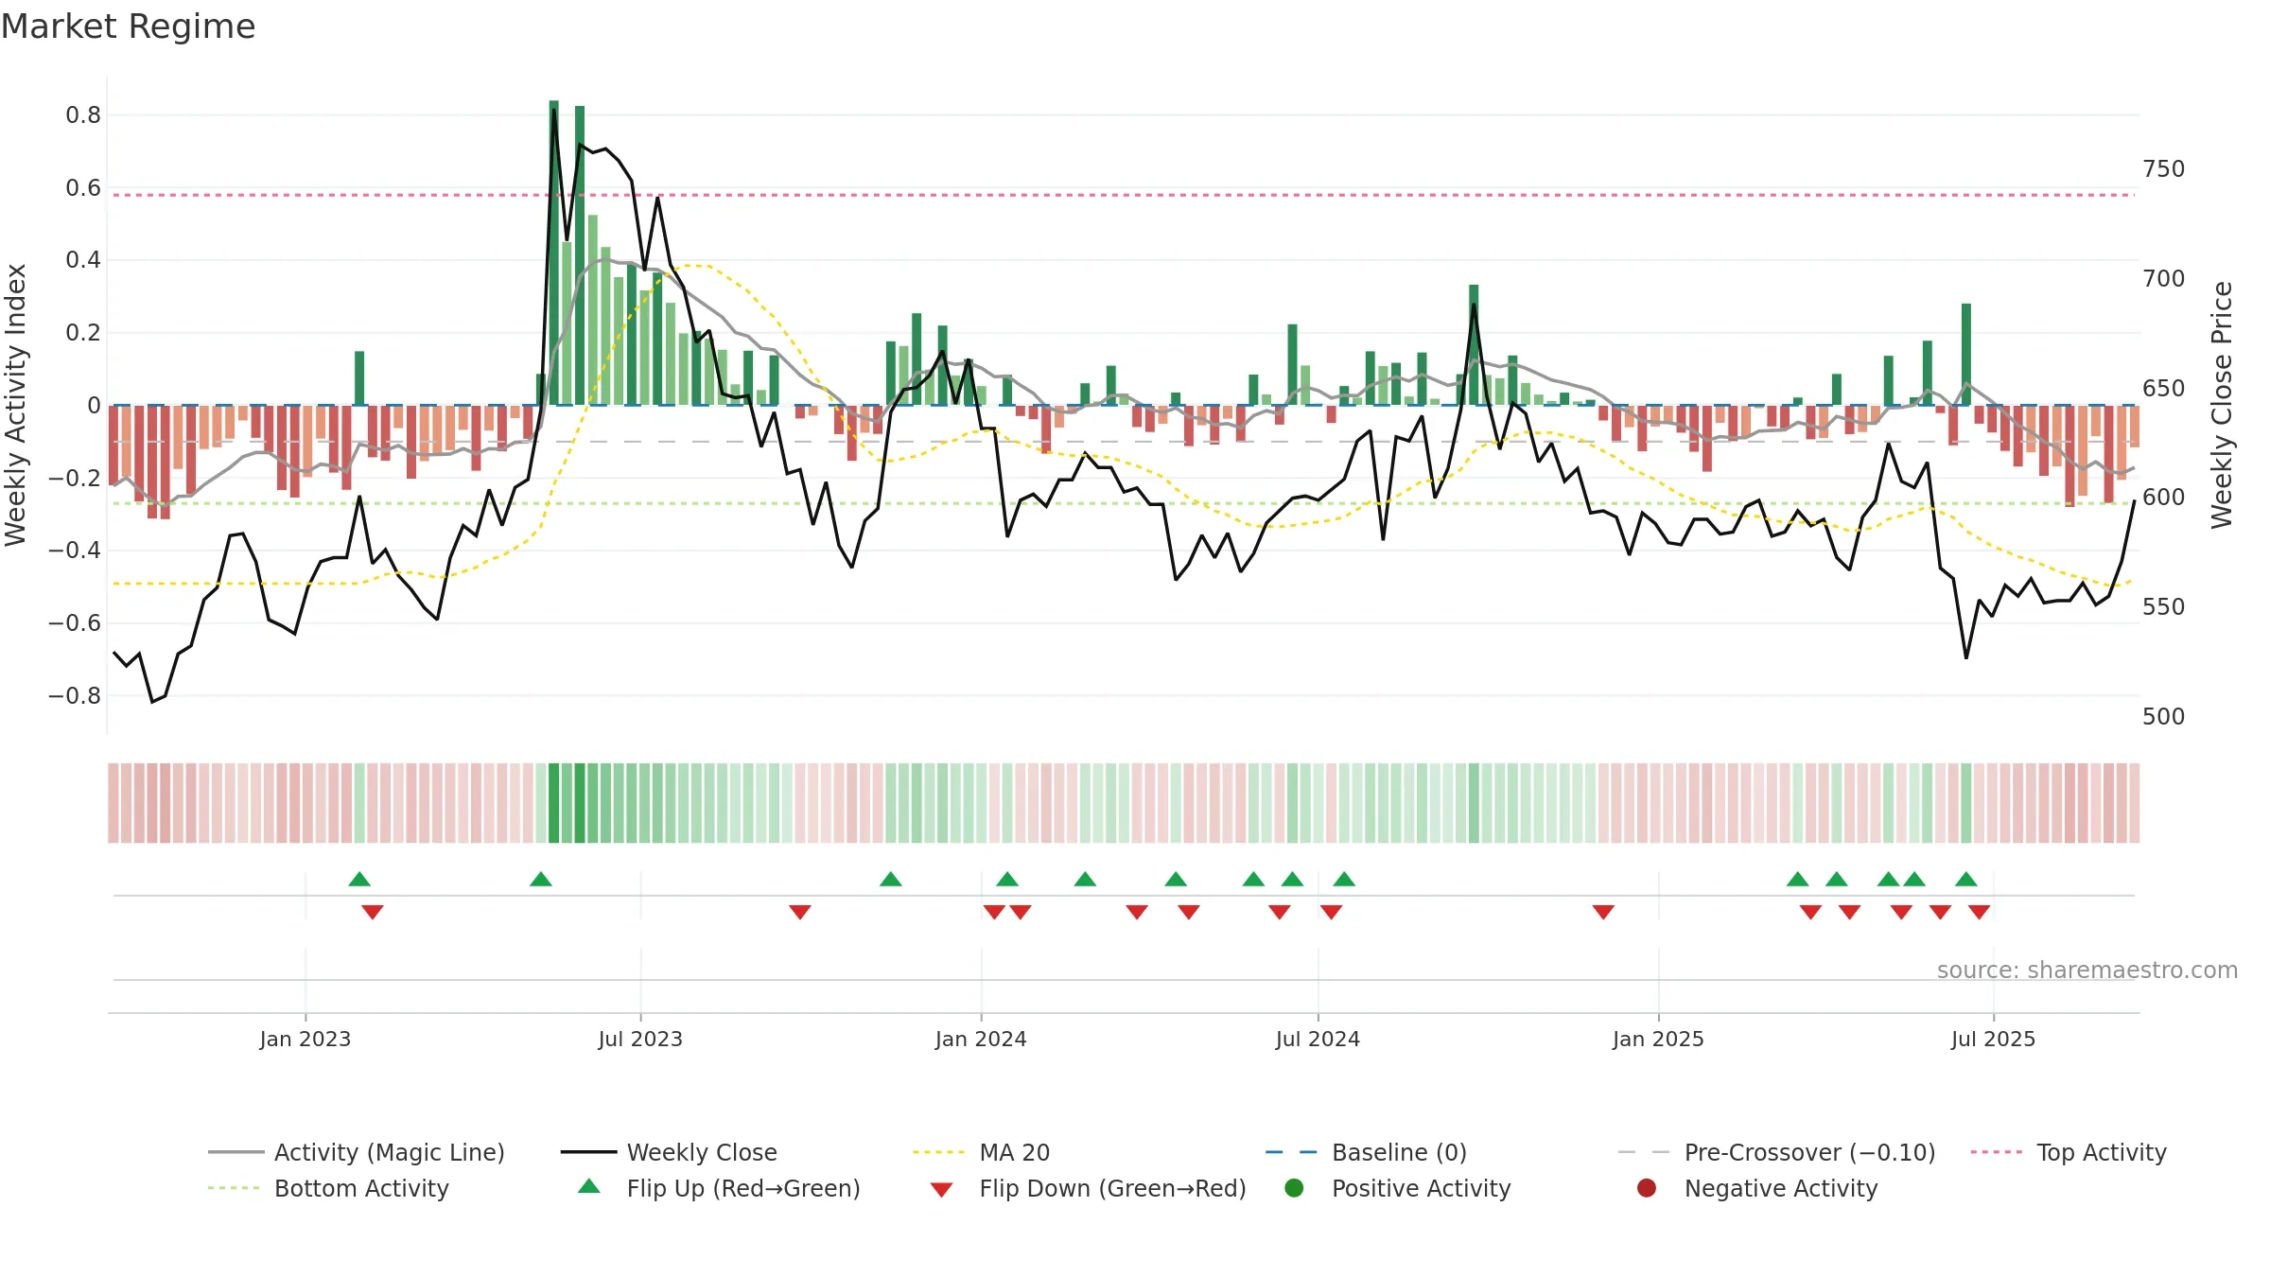Click the 500 price axis label

[x=2164, y=717]
